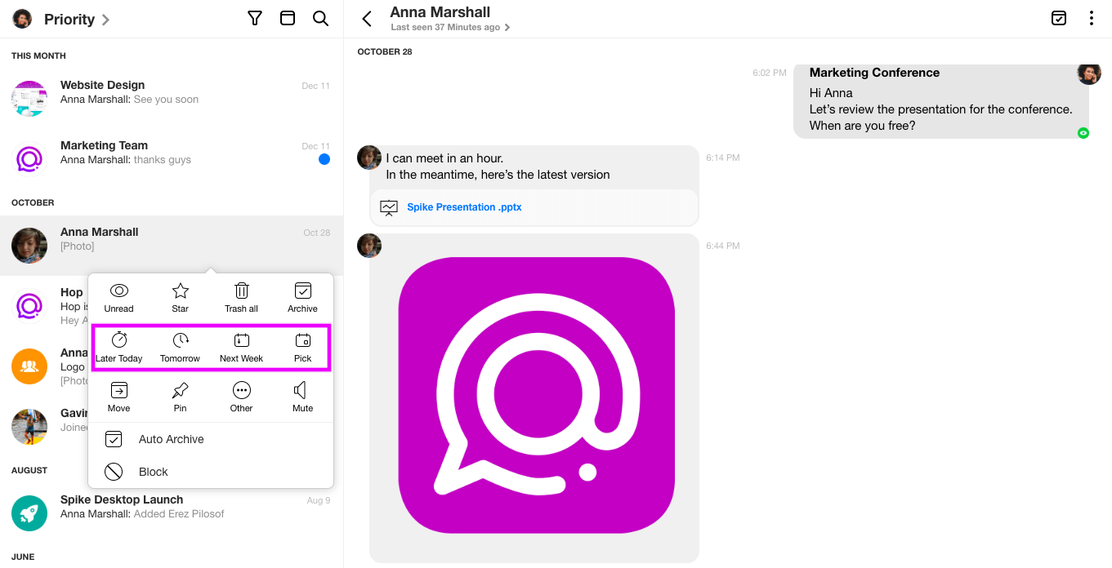Click the Website Design thumbnail avatar

point(29,99)
